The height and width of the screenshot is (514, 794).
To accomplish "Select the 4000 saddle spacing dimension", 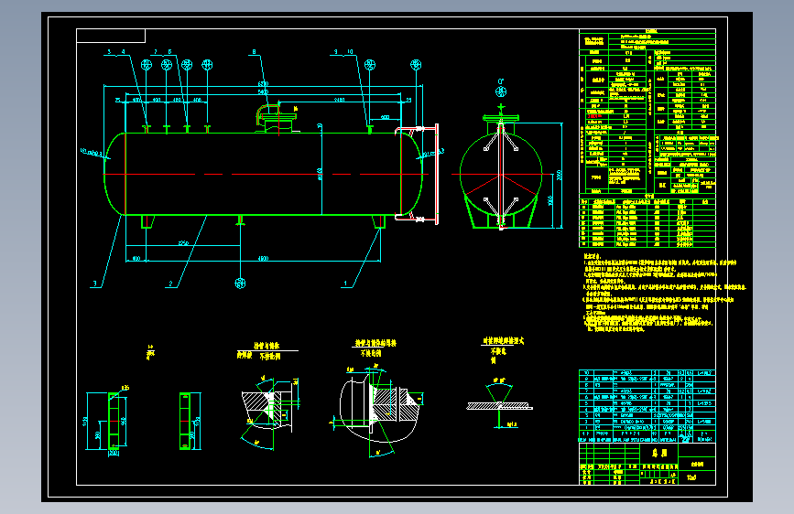I will [264, 259].
